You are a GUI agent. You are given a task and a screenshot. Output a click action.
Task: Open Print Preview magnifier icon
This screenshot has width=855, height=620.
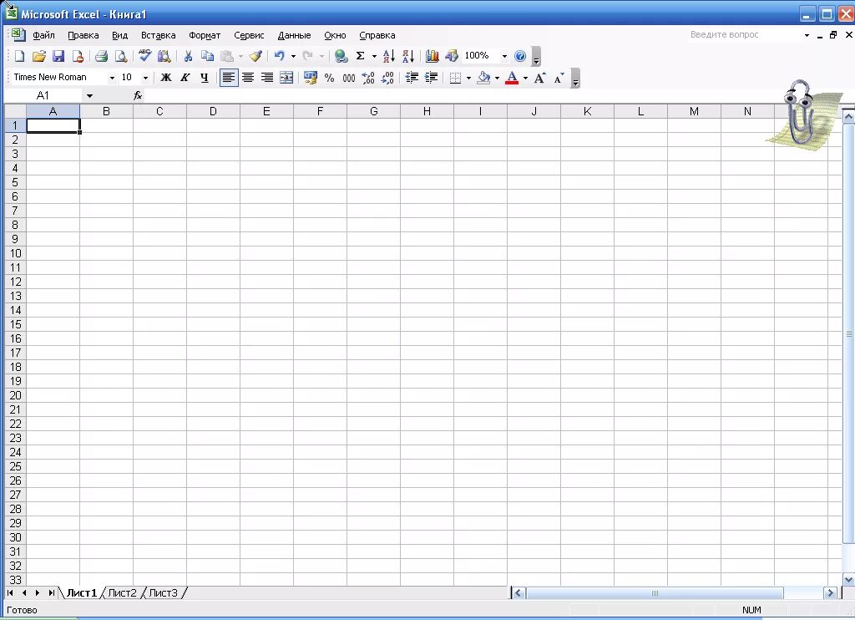tap(121, 56)
